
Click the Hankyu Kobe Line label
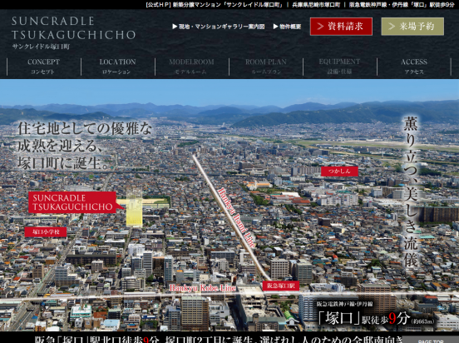[x=203, y=288]
